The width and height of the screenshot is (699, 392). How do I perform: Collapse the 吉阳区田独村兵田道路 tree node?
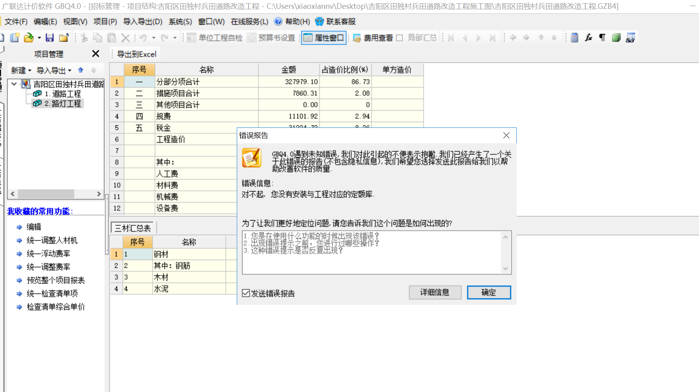click(14, 84)
